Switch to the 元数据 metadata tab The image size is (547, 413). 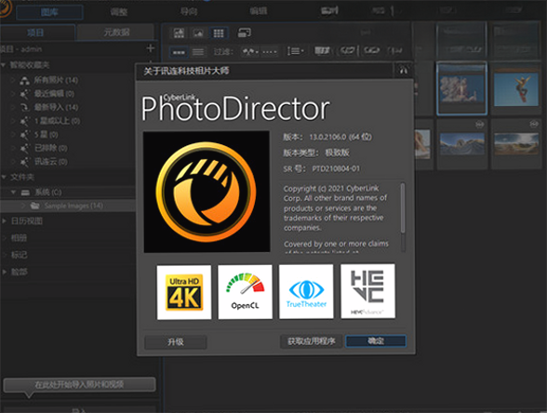[x=115, y=33]
